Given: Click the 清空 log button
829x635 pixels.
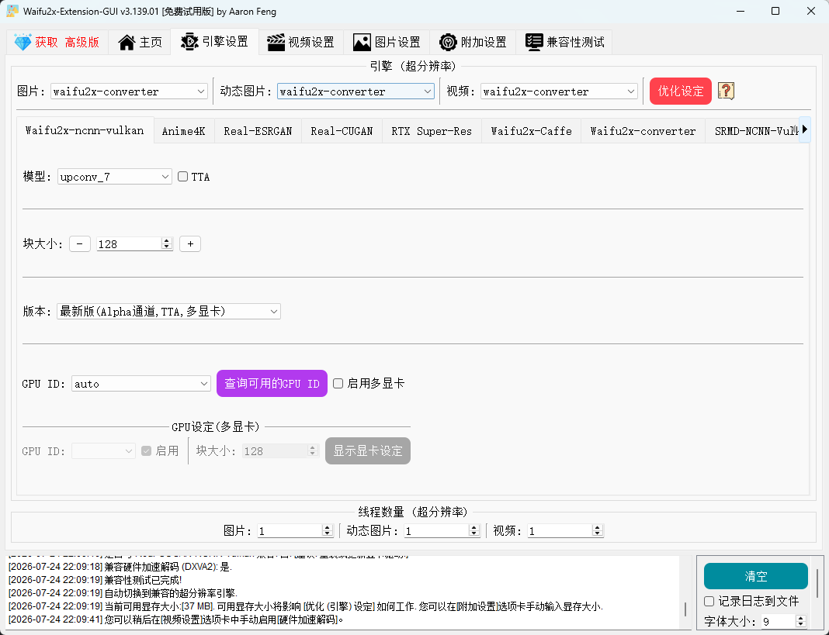Looking at the screenshot, I should pyautogui.click(x=755, y=576).
